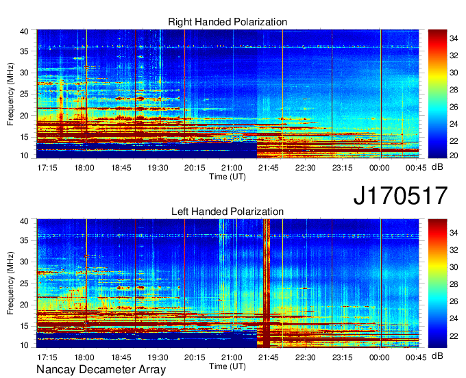Click "00:45" time tick on Right Handed plot
The width and height of the screenshot is (466, 378).
[416, 168]
